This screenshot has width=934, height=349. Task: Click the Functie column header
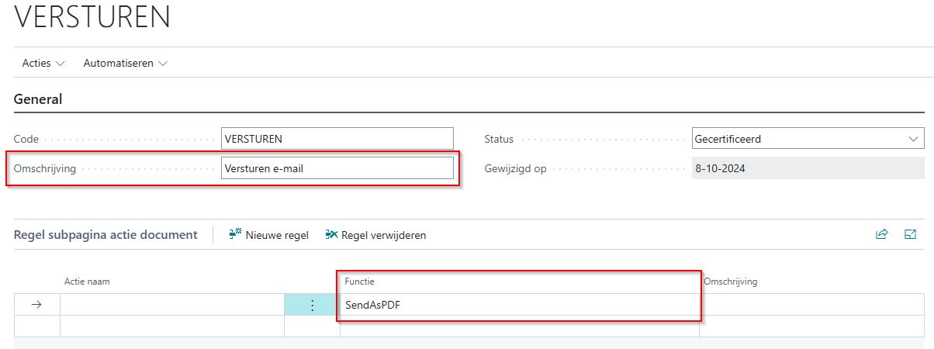[x=360, y=282]
